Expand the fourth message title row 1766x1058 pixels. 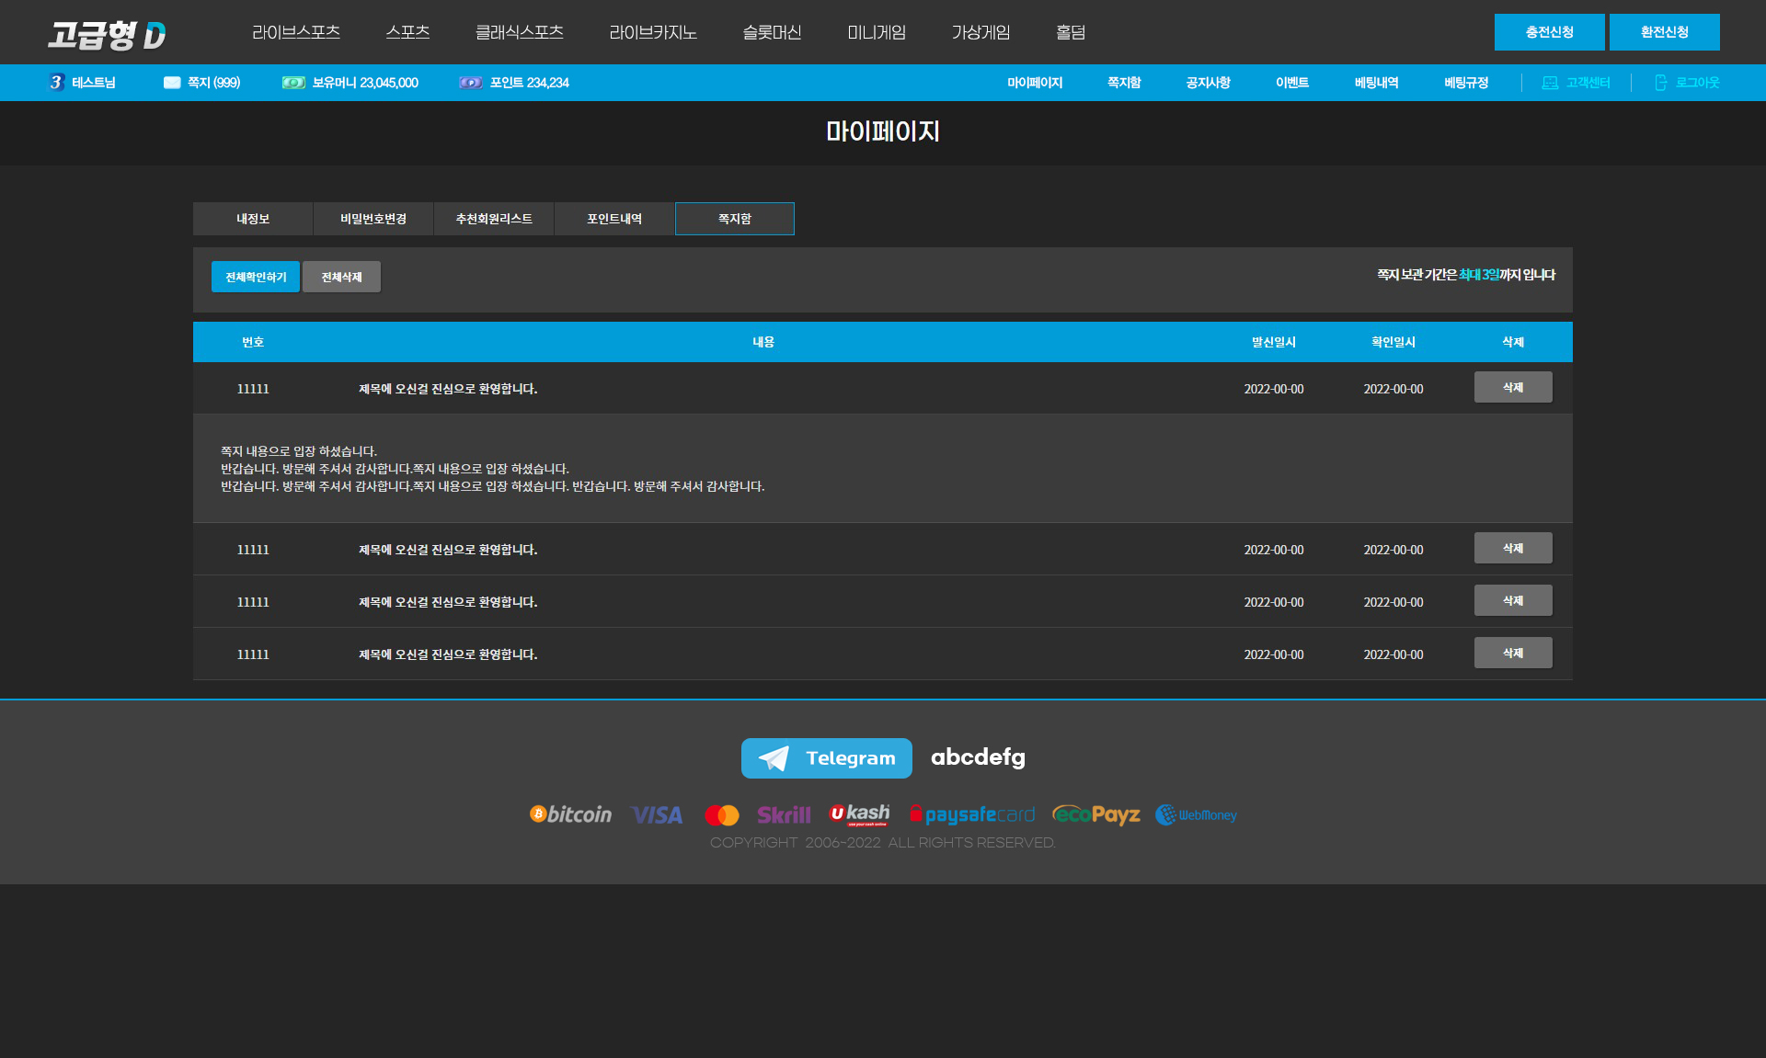point(448,654)
